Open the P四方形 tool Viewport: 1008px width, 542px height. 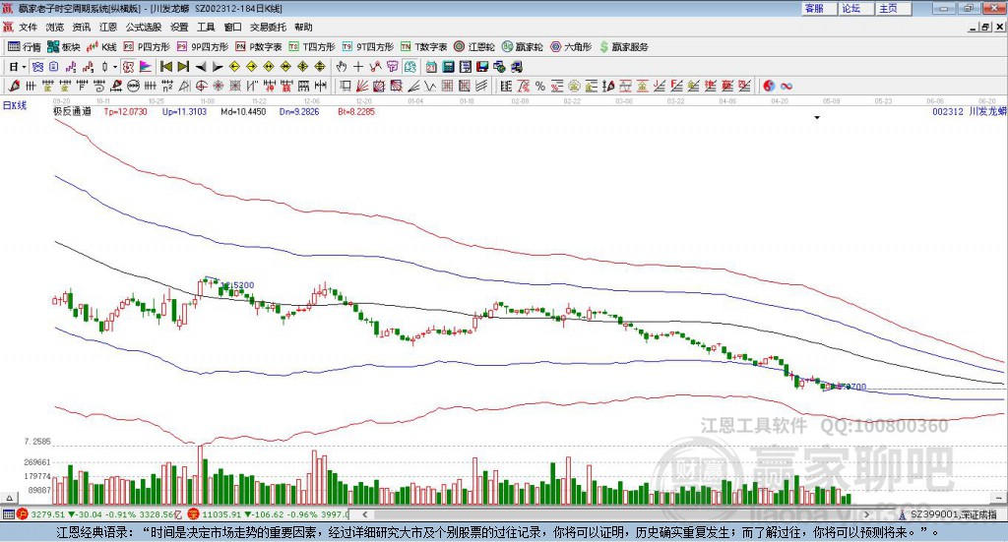147,47
